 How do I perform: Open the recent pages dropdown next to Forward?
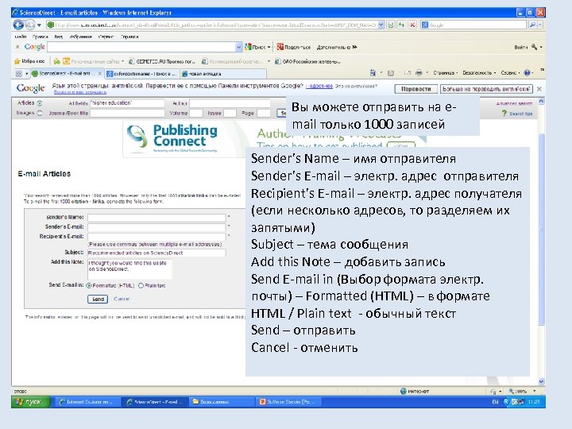(39, 25)
